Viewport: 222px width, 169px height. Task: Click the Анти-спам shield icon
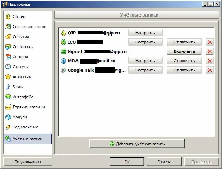coord(8,77)
